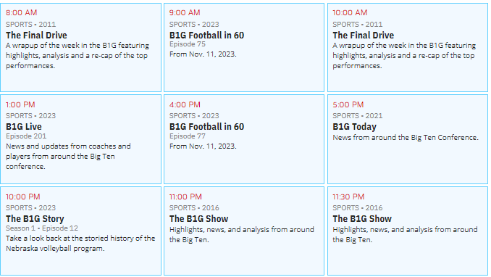Viewport: 491px width, 277px height.
Task: Select the 9:00 AM time label
Action: (185, 12)
